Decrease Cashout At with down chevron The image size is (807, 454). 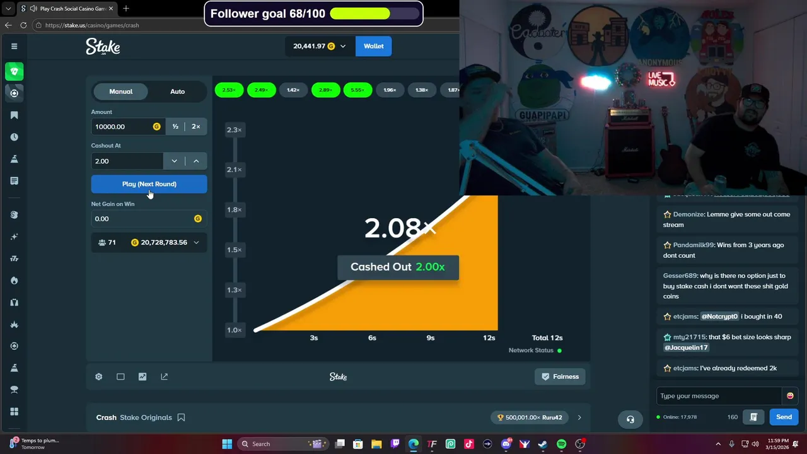pos(174,161)
